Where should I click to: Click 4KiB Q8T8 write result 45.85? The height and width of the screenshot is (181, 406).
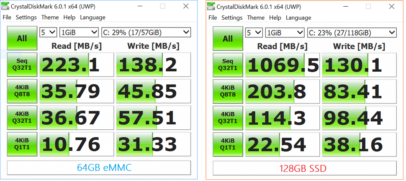(x=154, y=91)
